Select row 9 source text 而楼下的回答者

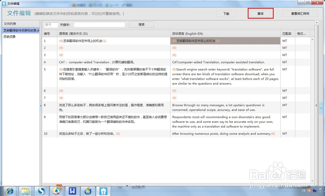(x=114, y=121)
